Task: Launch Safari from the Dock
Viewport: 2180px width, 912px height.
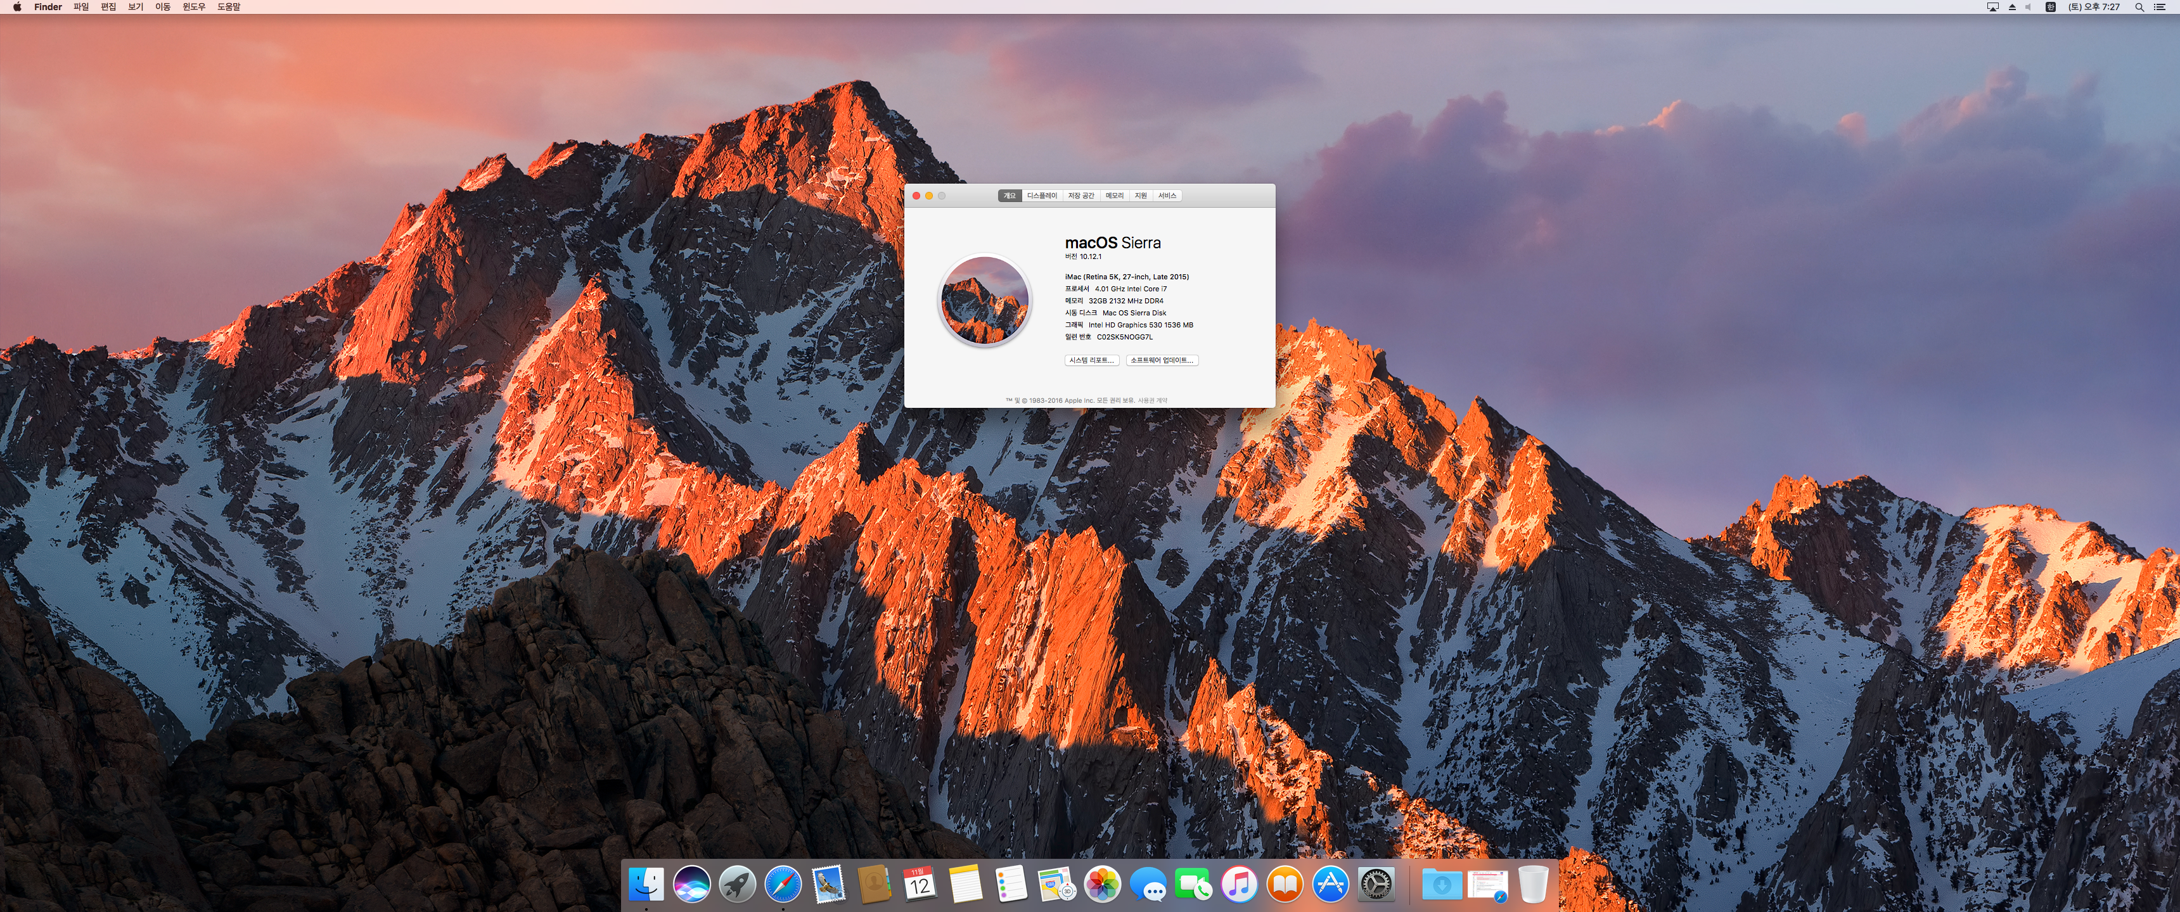Action: (783, 885)
